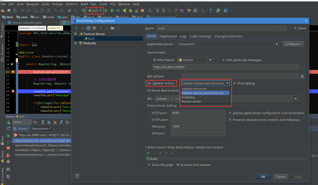Viewport: 318px width, 185px height.
Task: Click the OK button
Action: pyautogui.click(x=263, y=177)
